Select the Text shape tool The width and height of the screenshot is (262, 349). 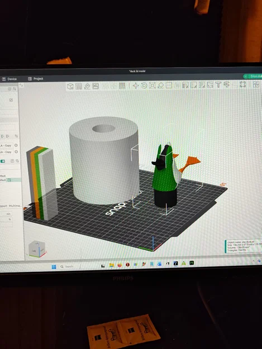(x=218, y=84)
